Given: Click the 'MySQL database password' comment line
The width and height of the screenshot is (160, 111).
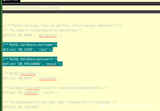Looking at the screenshot, I should tap(30, 59).
